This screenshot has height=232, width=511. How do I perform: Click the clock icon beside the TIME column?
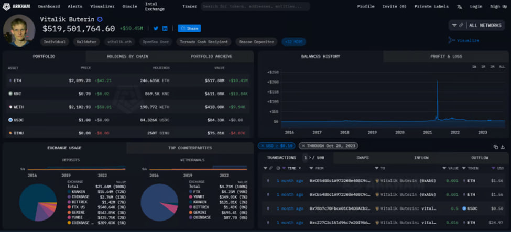[278, 168]
